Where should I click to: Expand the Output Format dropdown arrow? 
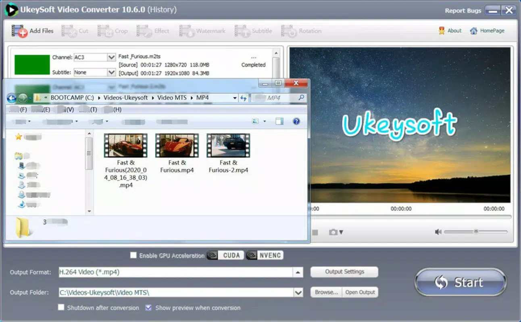coord(298,272)
